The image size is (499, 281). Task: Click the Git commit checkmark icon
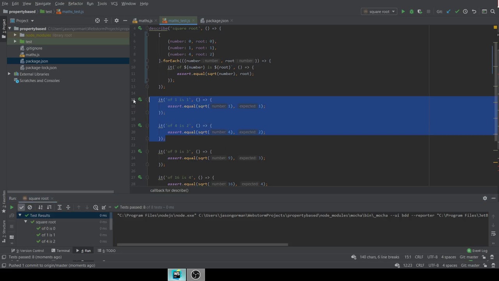pyautogui.click(x=457, y=12)
